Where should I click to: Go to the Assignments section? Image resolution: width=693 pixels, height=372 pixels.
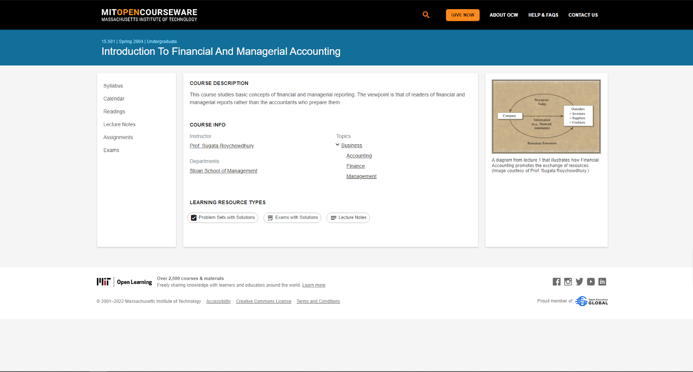pos(118,137)
